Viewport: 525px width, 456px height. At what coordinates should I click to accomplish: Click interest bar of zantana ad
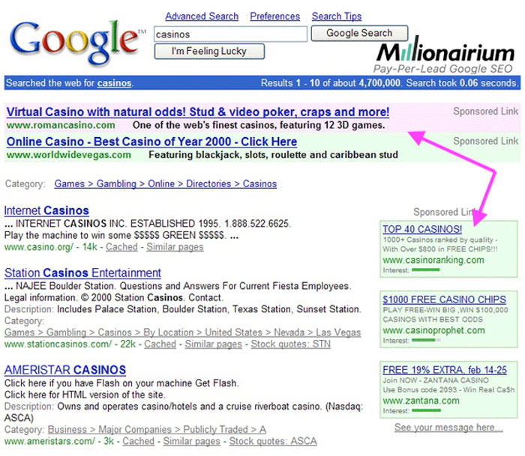426,410
